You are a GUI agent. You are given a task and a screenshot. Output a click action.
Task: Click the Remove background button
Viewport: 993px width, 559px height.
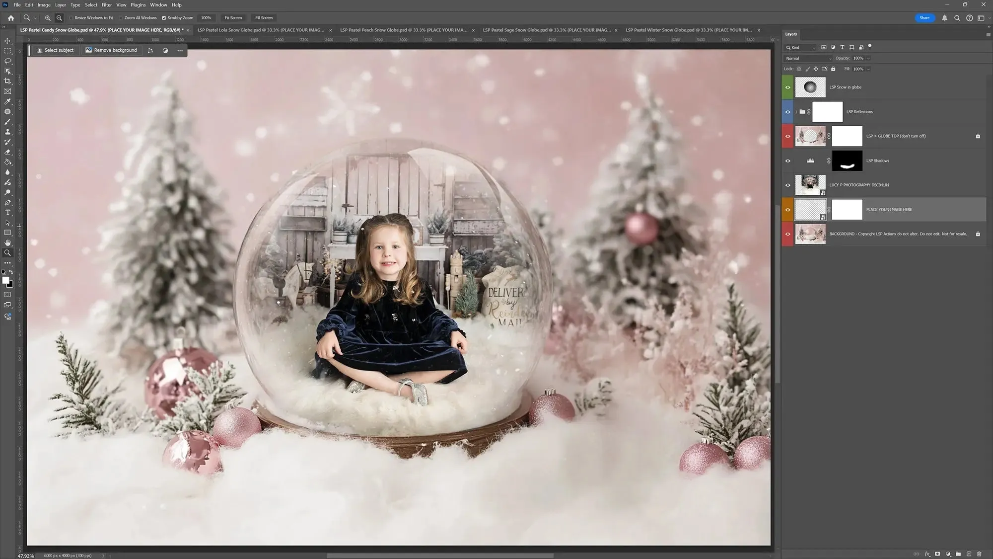[111, 50]
